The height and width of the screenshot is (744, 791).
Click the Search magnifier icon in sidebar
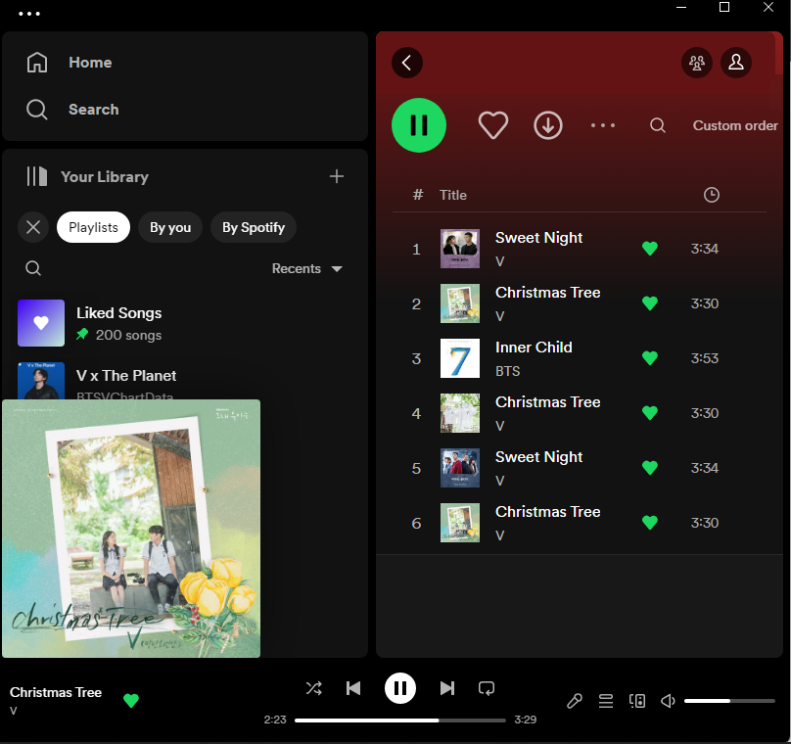coord(37,110)
